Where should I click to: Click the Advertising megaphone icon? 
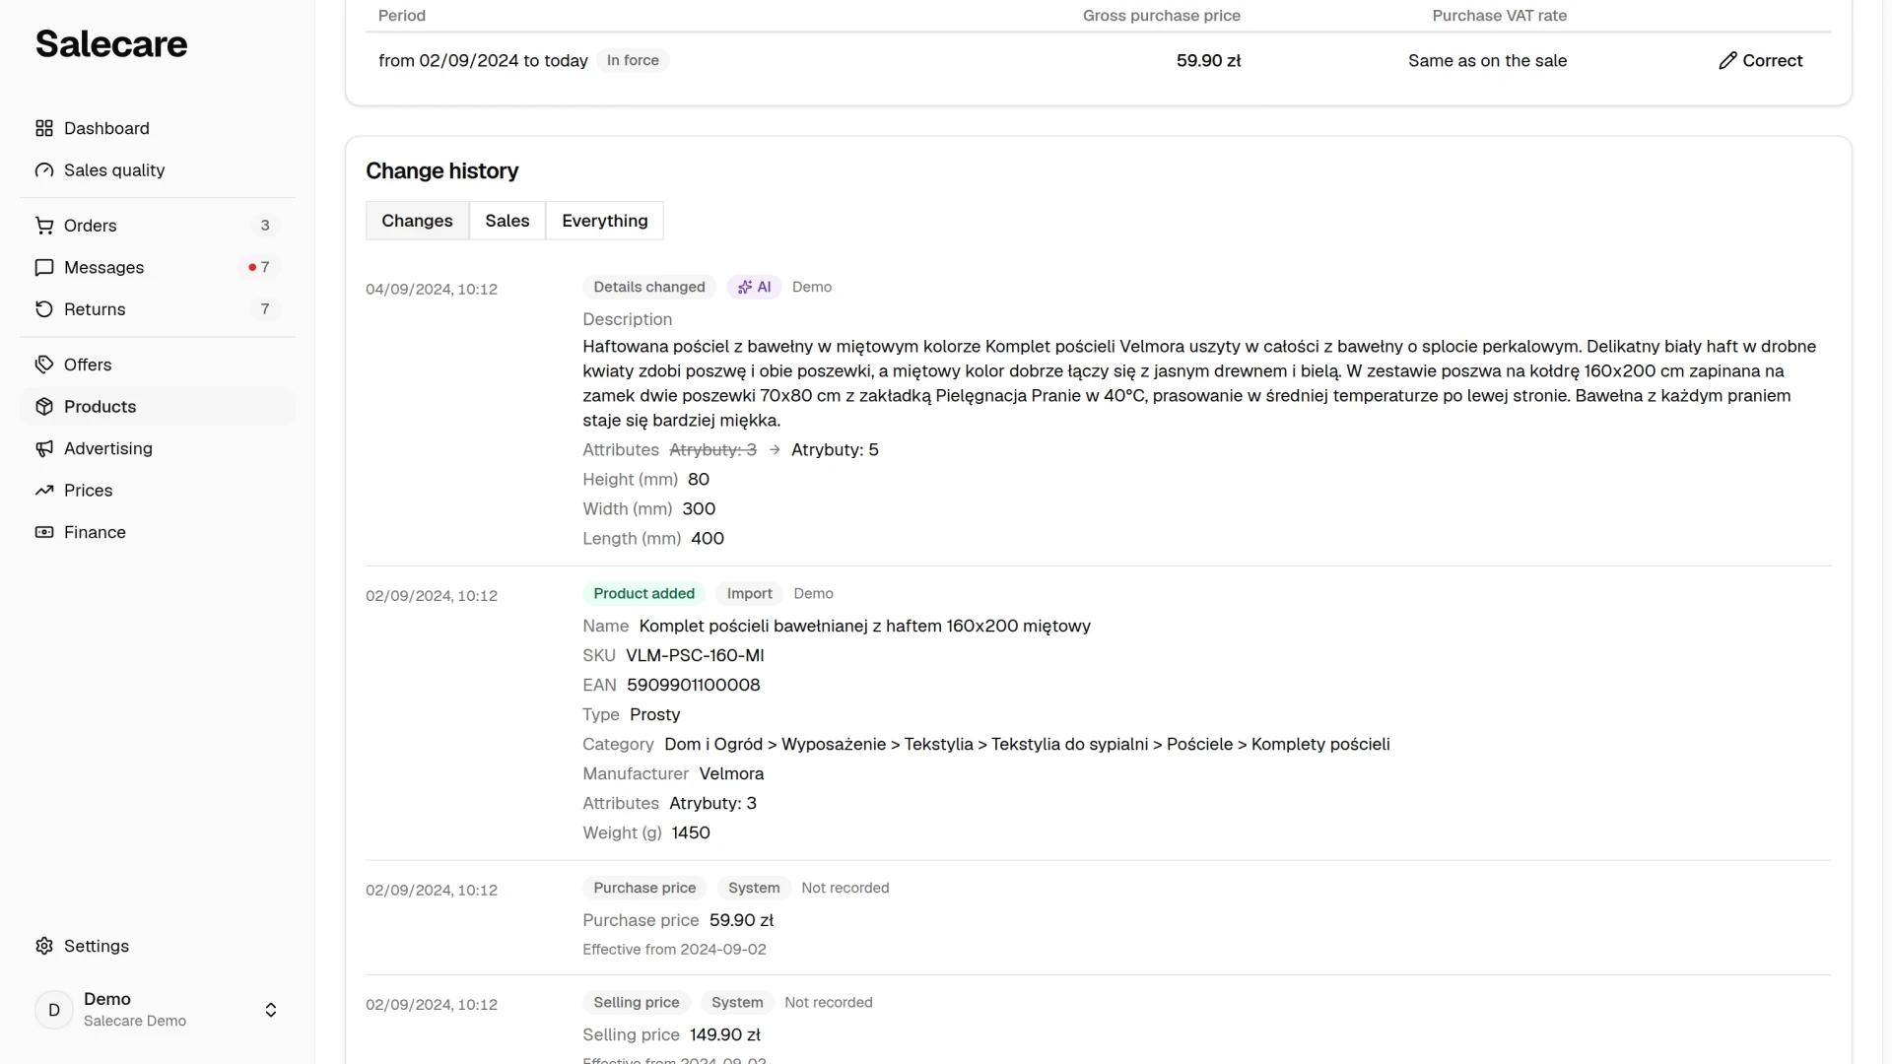pyautogui.click(x=44, y=448)
